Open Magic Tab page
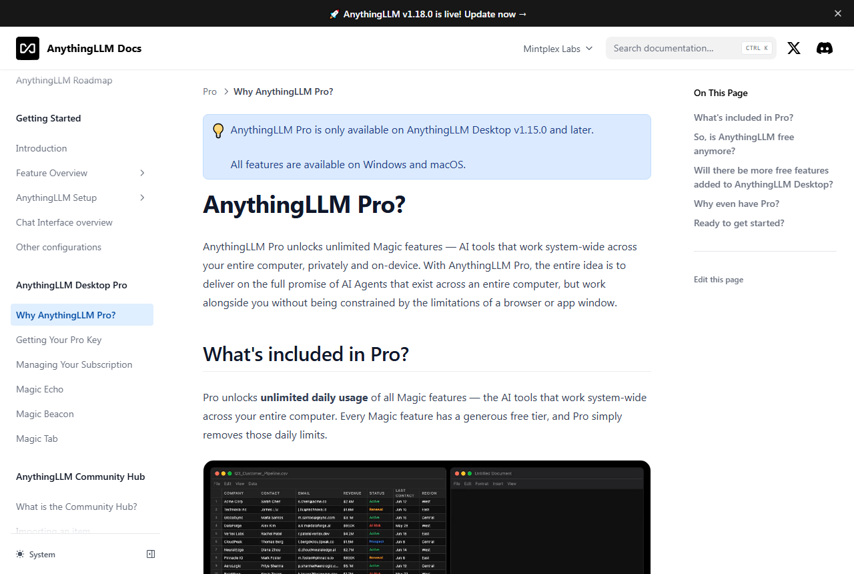The height and width of the screenshot is (574, 854). pyautogui.click(x=37, y=439)
